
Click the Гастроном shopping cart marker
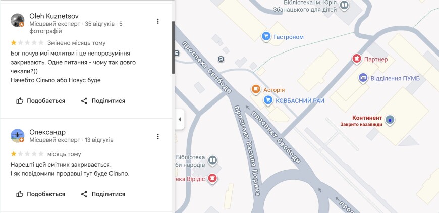266,36
